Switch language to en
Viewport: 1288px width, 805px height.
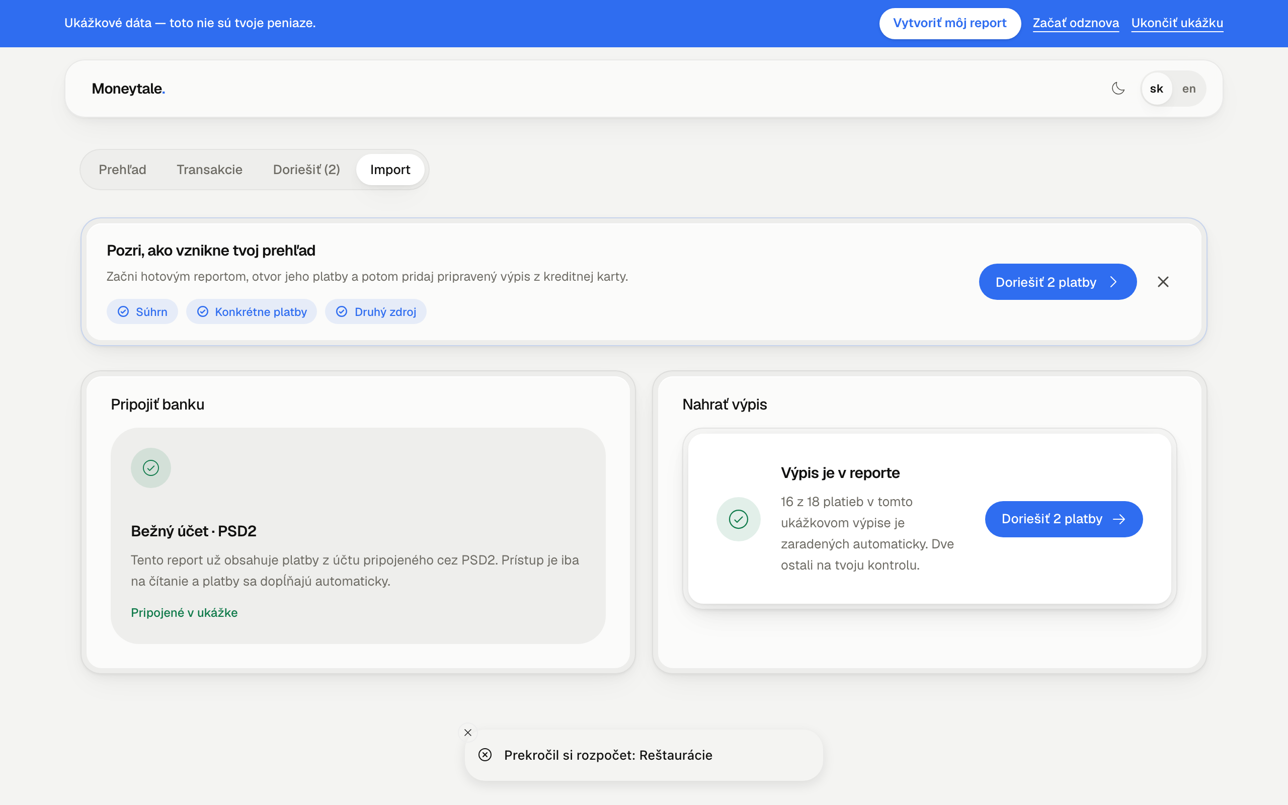pyautogui.click(x=1189, y=89)
